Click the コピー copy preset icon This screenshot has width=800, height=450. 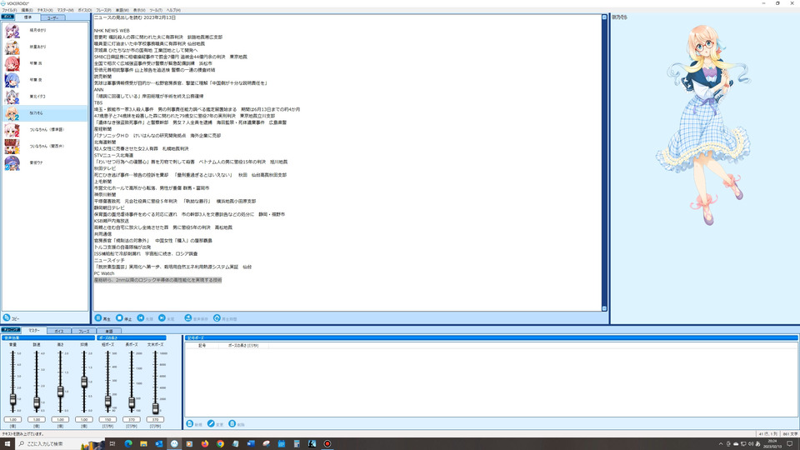coord(7,317)
